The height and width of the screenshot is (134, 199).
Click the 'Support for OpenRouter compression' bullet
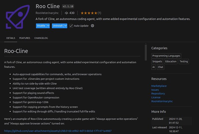tap(36, 98)
